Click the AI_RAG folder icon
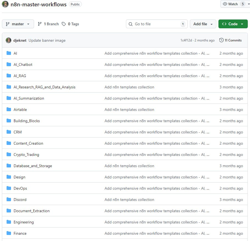The height and width of the screenshot is (241, 250). click(x=9, y=75)
